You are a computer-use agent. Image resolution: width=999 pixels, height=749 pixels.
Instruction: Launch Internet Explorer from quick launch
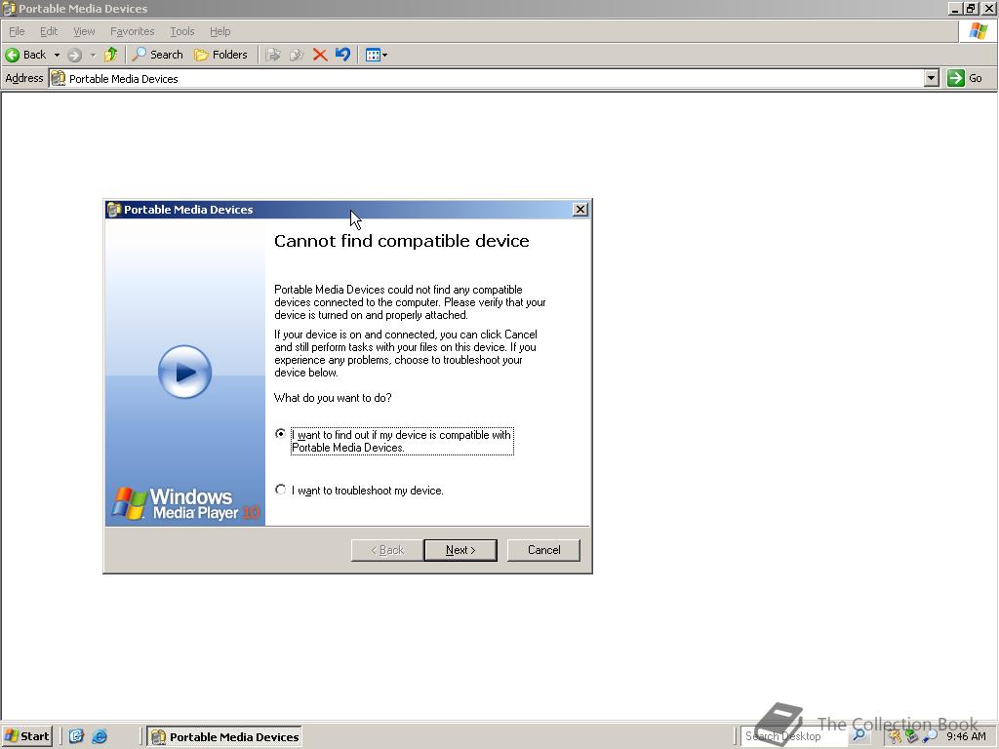tap(100, 736)
